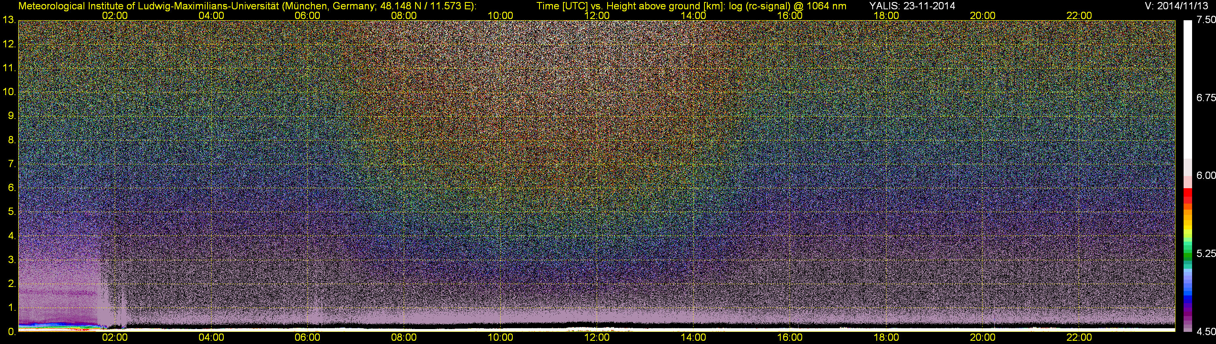Click the 20:00 label on the top time axis
Viewport: 1216px width, 344px height.
983,15
